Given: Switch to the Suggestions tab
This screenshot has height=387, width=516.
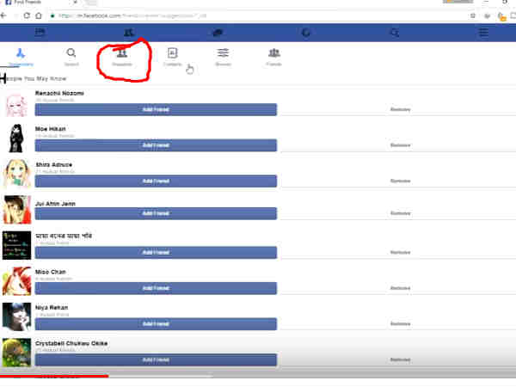Looking at the screenshot, I should pyautogui.click(x=21, y=57).
